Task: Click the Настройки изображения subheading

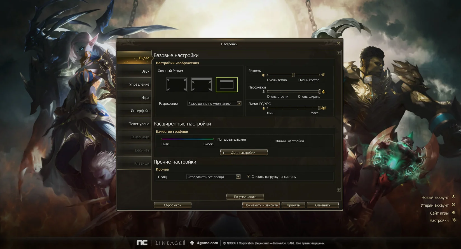Action: [177, 63]
